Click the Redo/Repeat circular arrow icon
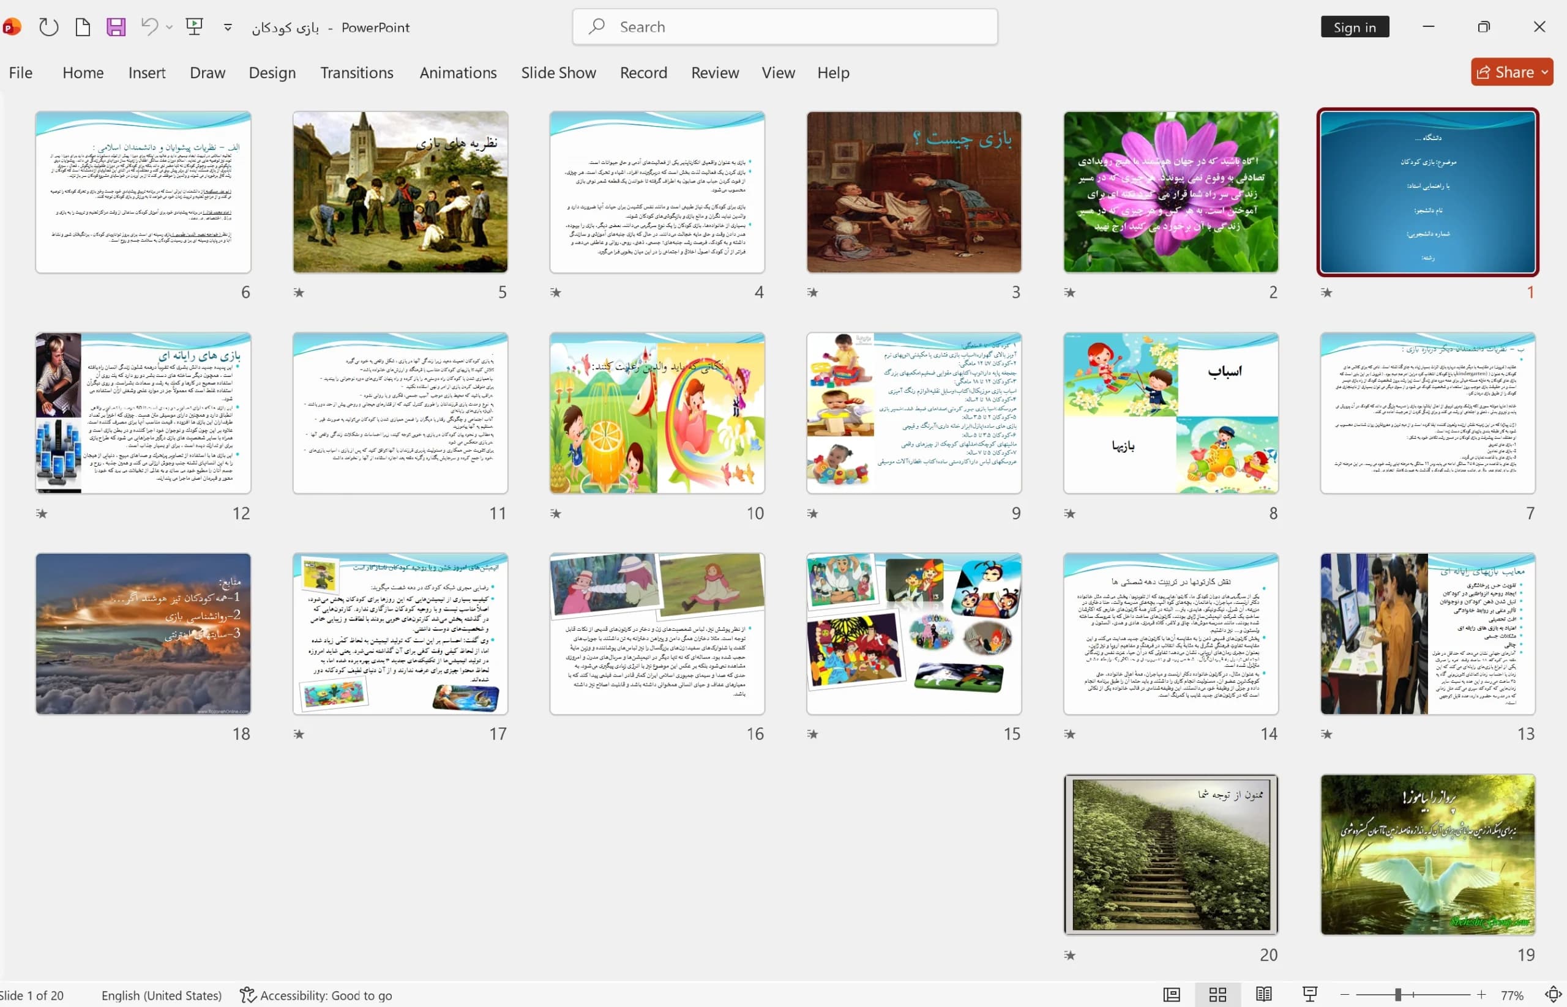 tap(48, 27)
